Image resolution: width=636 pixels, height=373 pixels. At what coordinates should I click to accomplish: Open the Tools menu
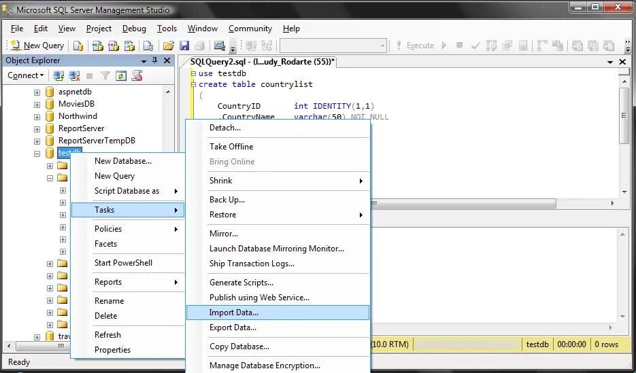[x=167, y=29]
